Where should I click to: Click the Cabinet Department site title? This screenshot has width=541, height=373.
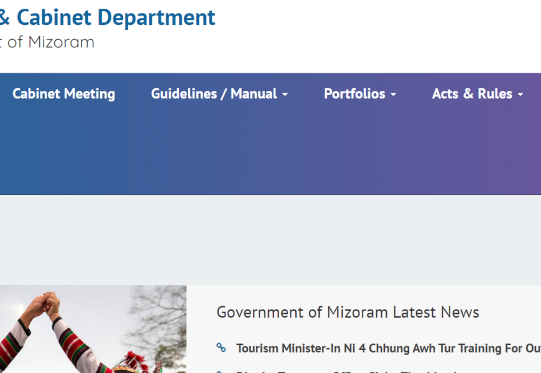(116, 17)
